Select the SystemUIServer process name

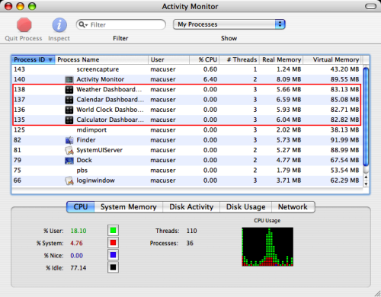coord(100,150)
